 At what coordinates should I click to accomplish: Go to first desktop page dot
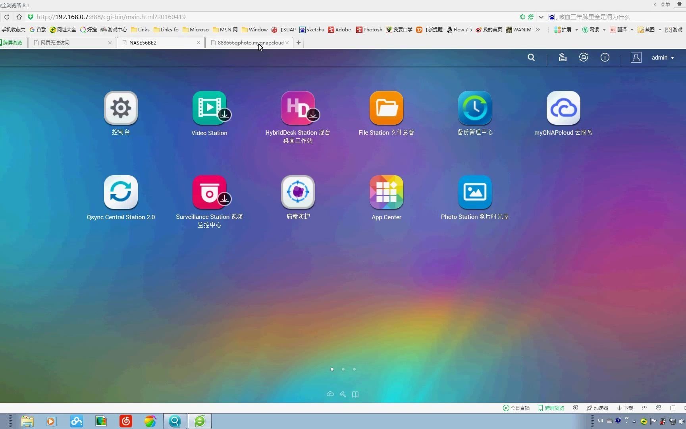[x=332, y=369]
